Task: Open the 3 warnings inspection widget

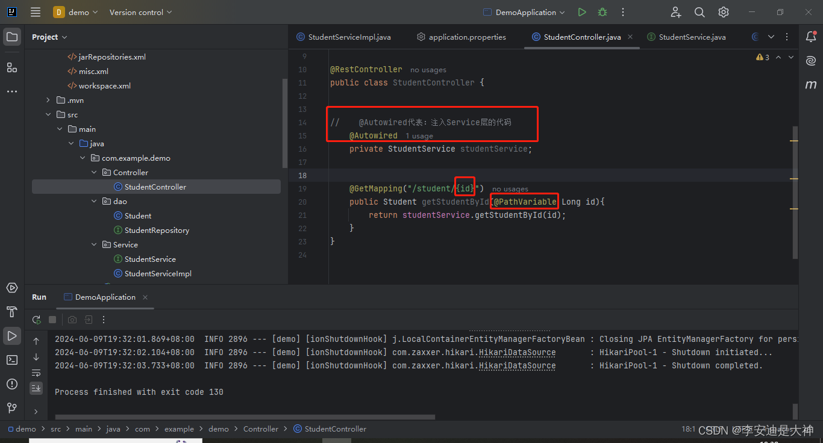Action: (762, 57)
